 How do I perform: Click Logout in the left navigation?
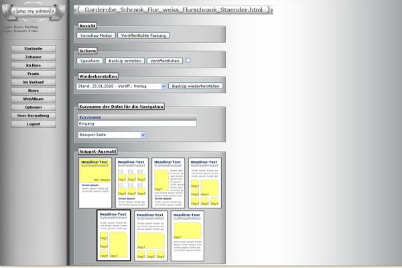coord(33,124)
